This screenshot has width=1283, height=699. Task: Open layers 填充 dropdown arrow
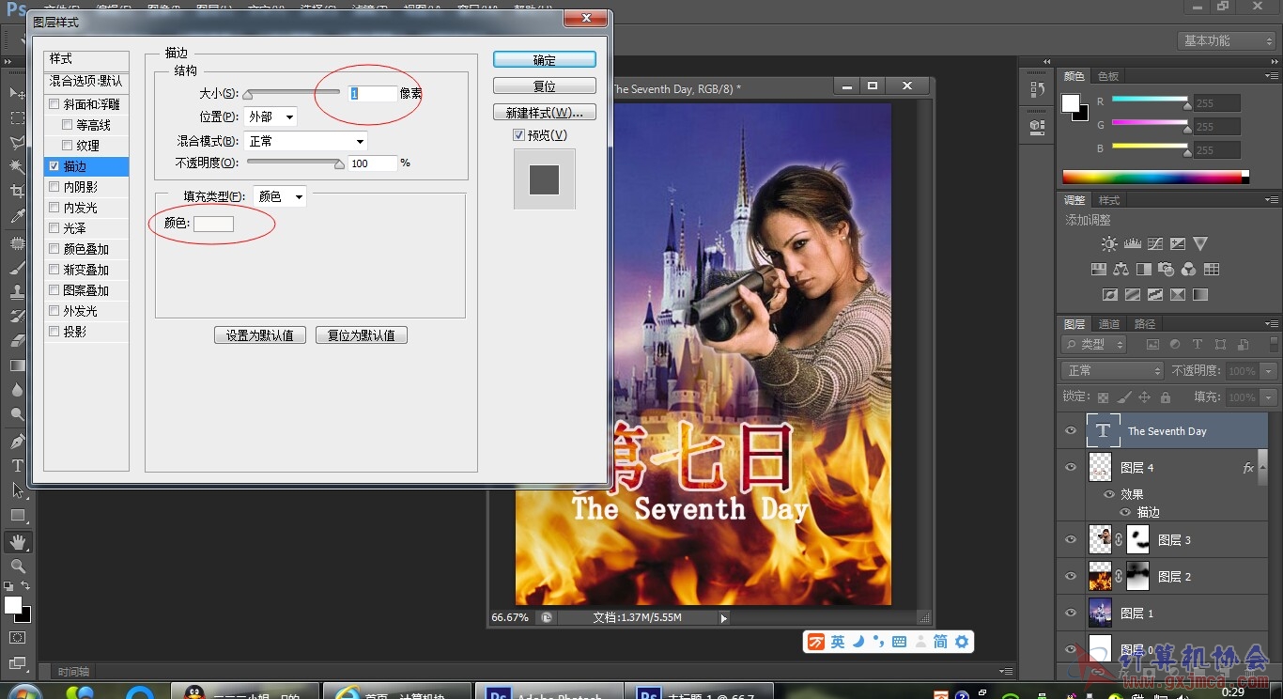coord(1269,397)
